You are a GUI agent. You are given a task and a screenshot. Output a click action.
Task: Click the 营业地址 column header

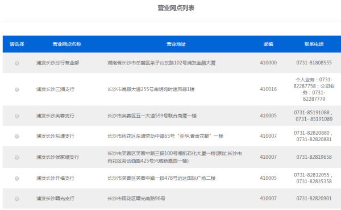click(x=176, y=44)
